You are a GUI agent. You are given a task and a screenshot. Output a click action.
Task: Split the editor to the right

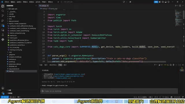(x=180, y=6)
